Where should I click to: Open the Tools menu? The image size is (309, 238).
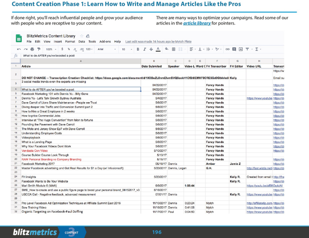(x=92, y=42)
